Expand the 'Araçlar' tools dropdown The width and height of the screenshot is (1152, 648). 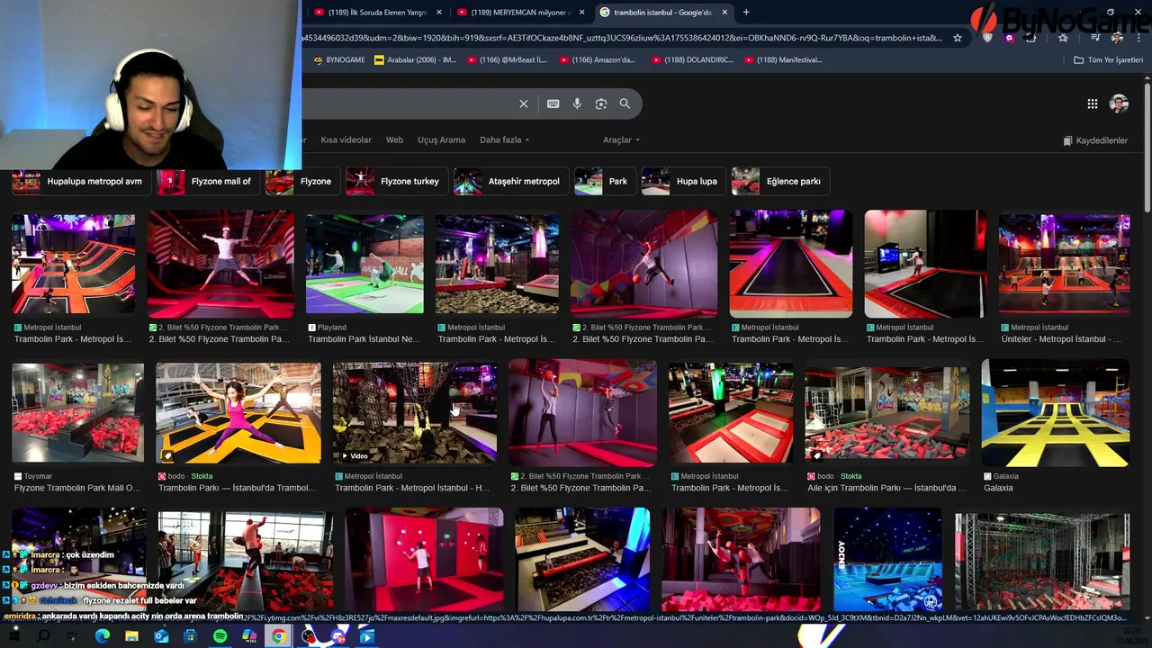coord(621,140)
